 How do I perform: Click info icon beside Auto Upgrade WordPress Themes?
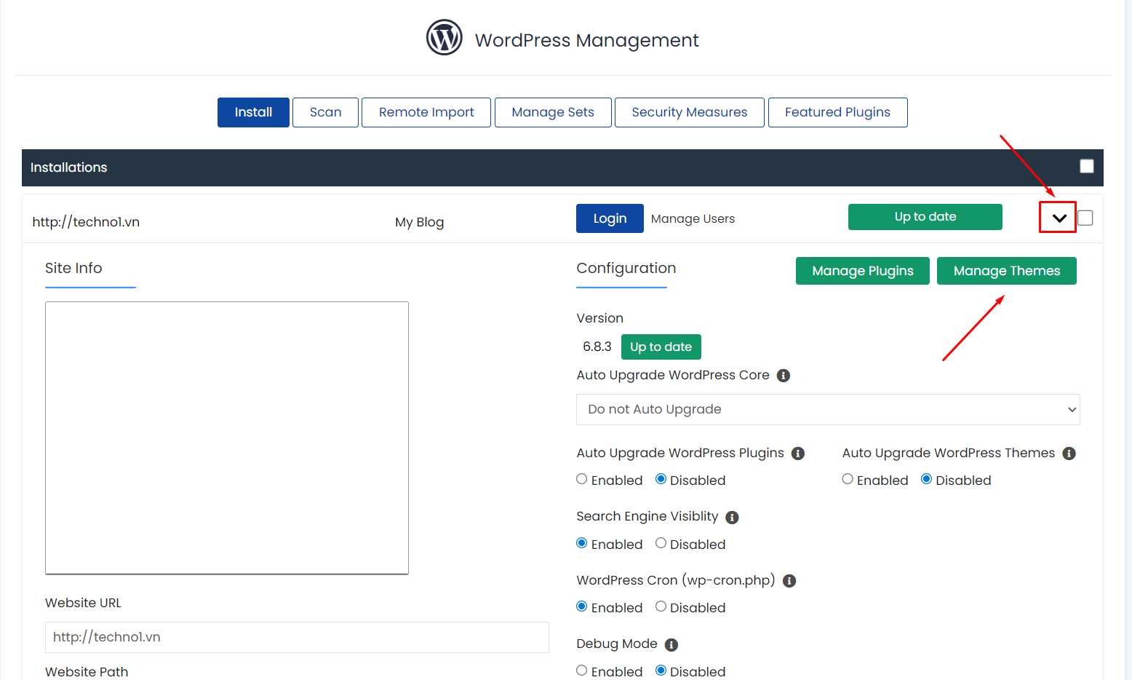click(1068, 454)
